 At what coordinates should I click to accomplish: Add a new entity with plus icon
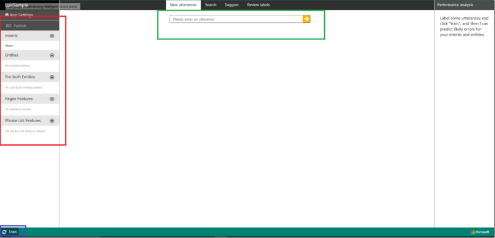pyautogui.click(x=52, y=55)
